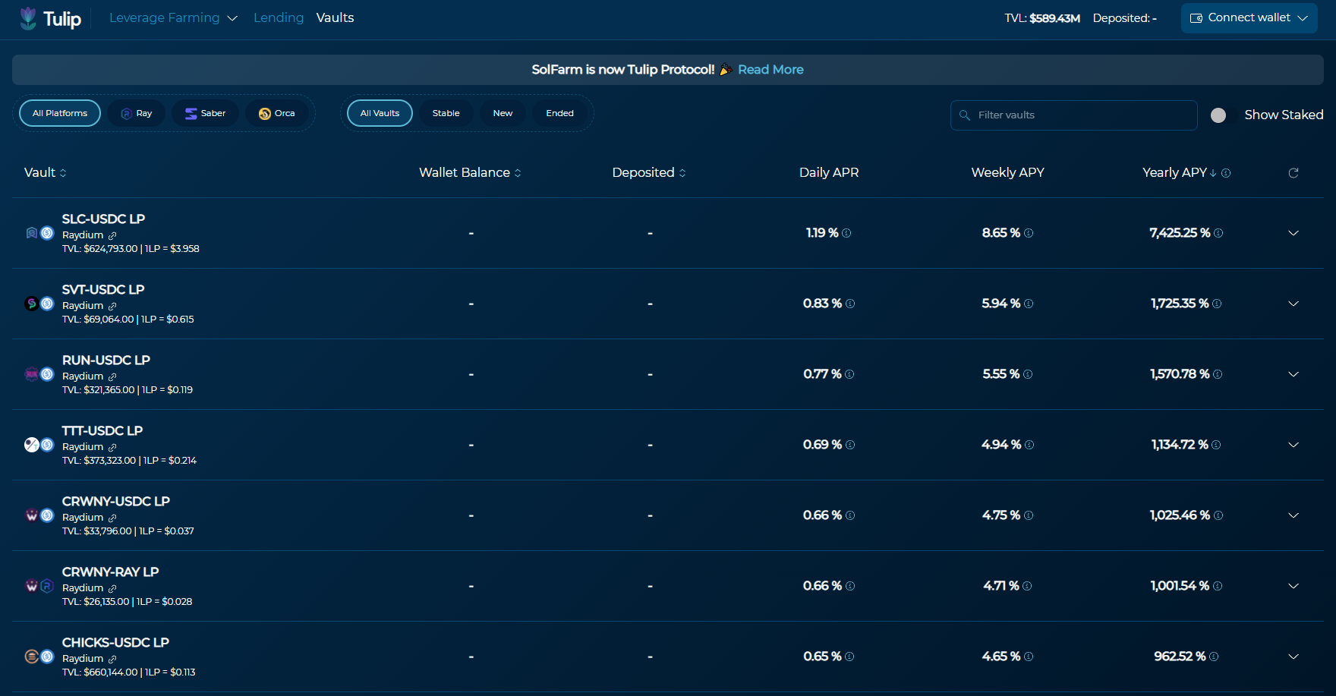Click info icon beside Yearly APY header
This screenshot has height=696, width=1336.
(x=1226, y=173)
